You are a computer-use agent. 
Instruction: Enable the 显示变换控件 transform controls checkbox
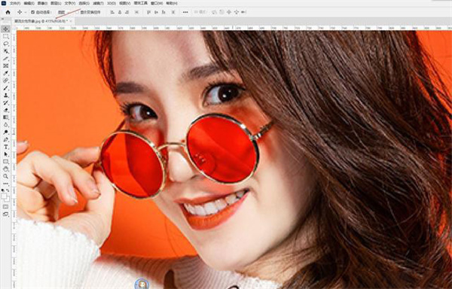pos(78,12)
